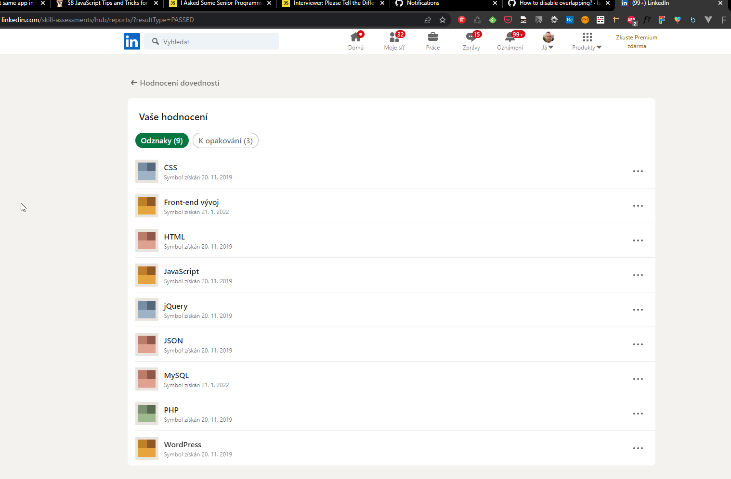Click the WordPress skill title

point(183,444)
